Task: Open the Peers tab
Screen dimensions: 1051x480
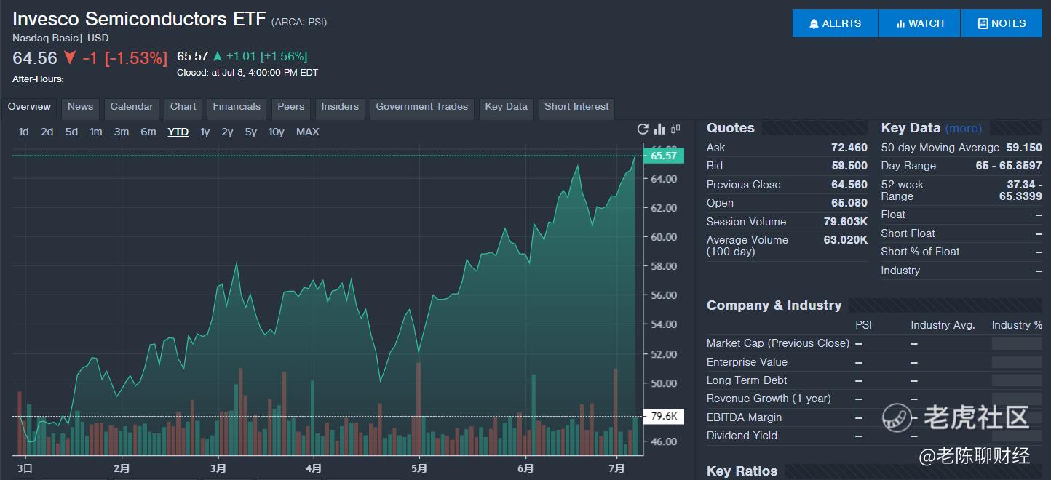Action: (290, 107)
